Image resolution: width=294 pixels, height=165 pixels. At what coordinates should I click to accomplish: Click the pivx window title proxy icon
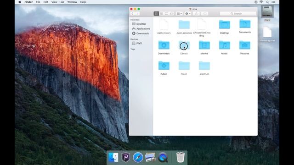[x=190, y=9]
